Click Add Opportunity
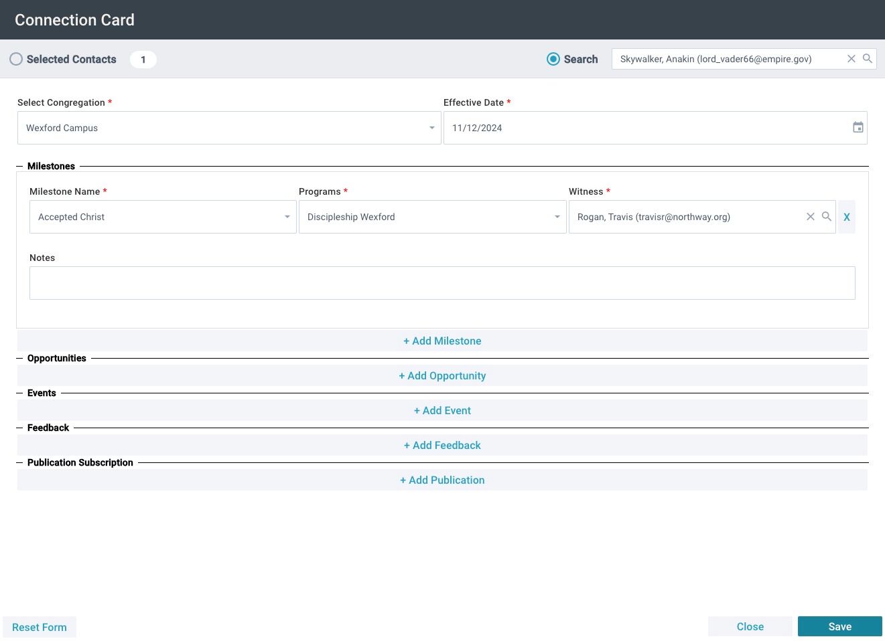Image resolution: width=885 pixels, height=641 pixels. coord(442,375)
